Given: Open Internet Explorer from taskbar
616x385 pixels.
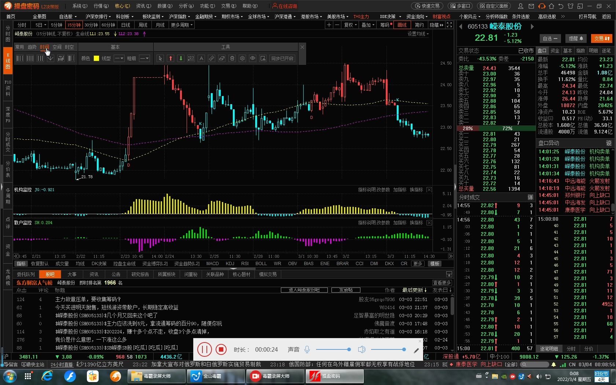Looking at the screenshot, I should (x=47, y=376).
